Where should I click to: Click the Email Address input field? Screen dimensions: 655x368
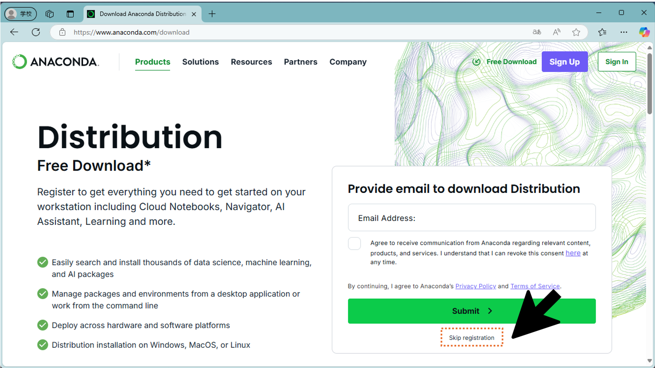(x=471, y=218)
